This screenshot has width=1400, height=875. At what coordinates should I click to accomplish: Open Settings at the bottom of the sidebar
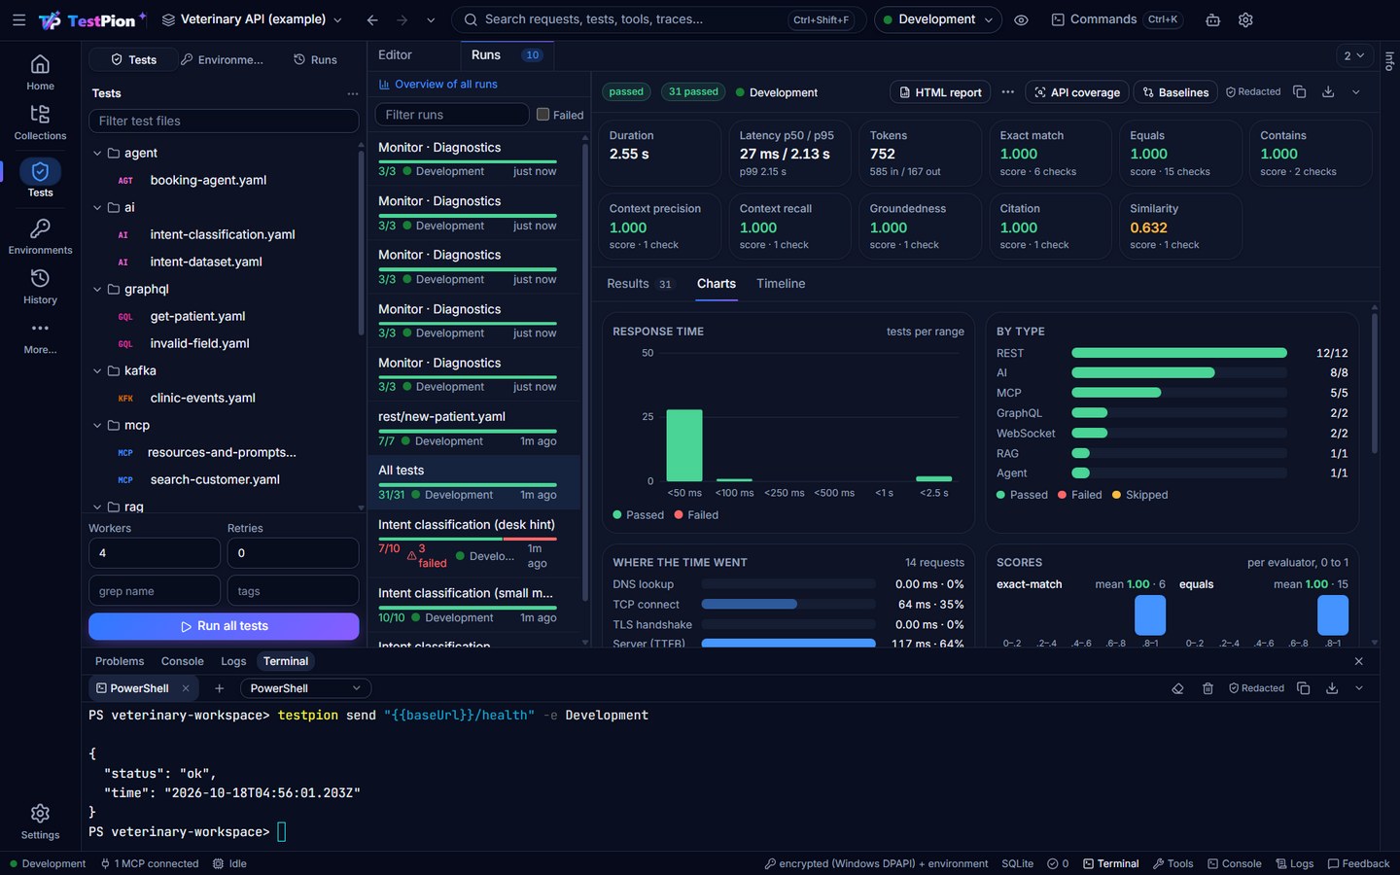click(x=40, y=822)
